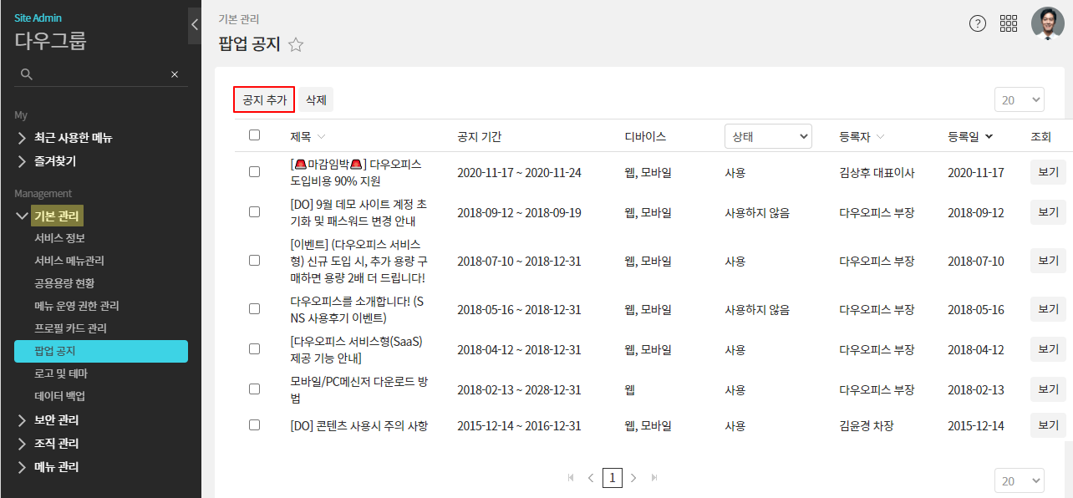Jump to last page in pagination

coord(654,478)
